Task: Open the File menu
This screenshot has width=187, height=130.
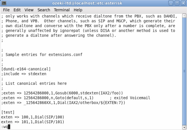Action: pyautogui.click(x=6, y=10)
